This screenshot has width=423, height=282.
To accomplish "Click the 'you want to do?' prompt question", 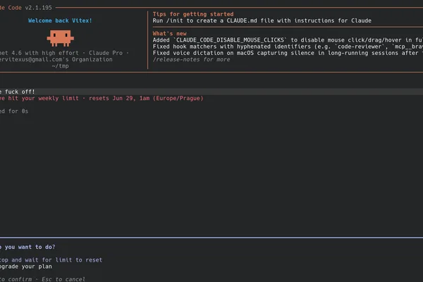I will [27, 247].
